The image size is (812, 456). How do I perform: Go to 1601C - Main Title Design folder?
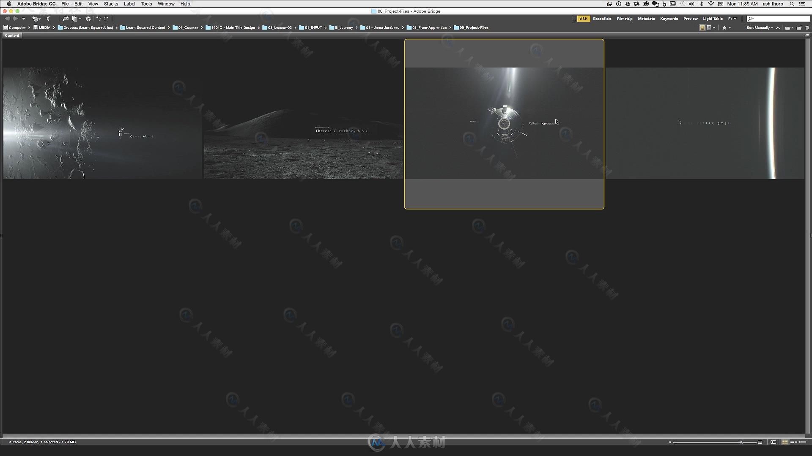click(230, 27)
